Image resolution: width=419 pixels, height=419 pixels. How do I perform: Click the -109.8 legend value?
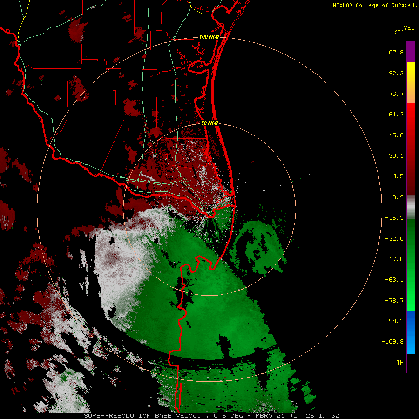[x=392, y=342]
